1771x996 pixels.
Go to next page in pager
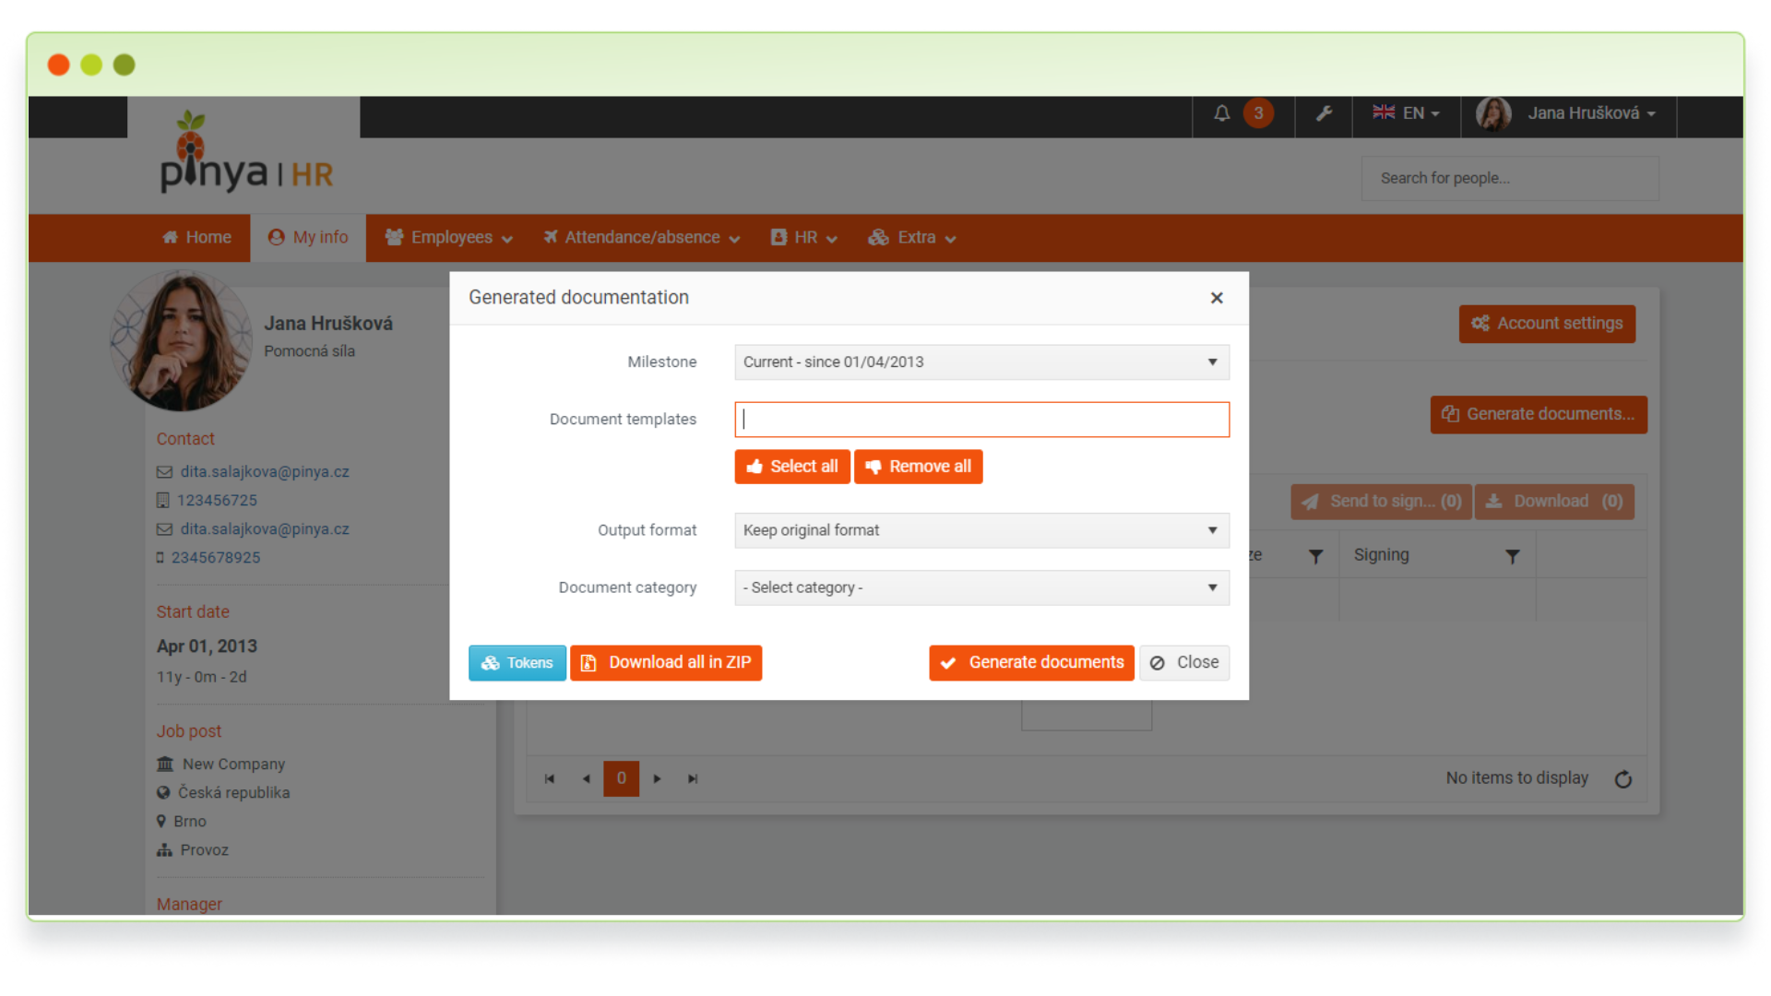(x=657, y=779)
